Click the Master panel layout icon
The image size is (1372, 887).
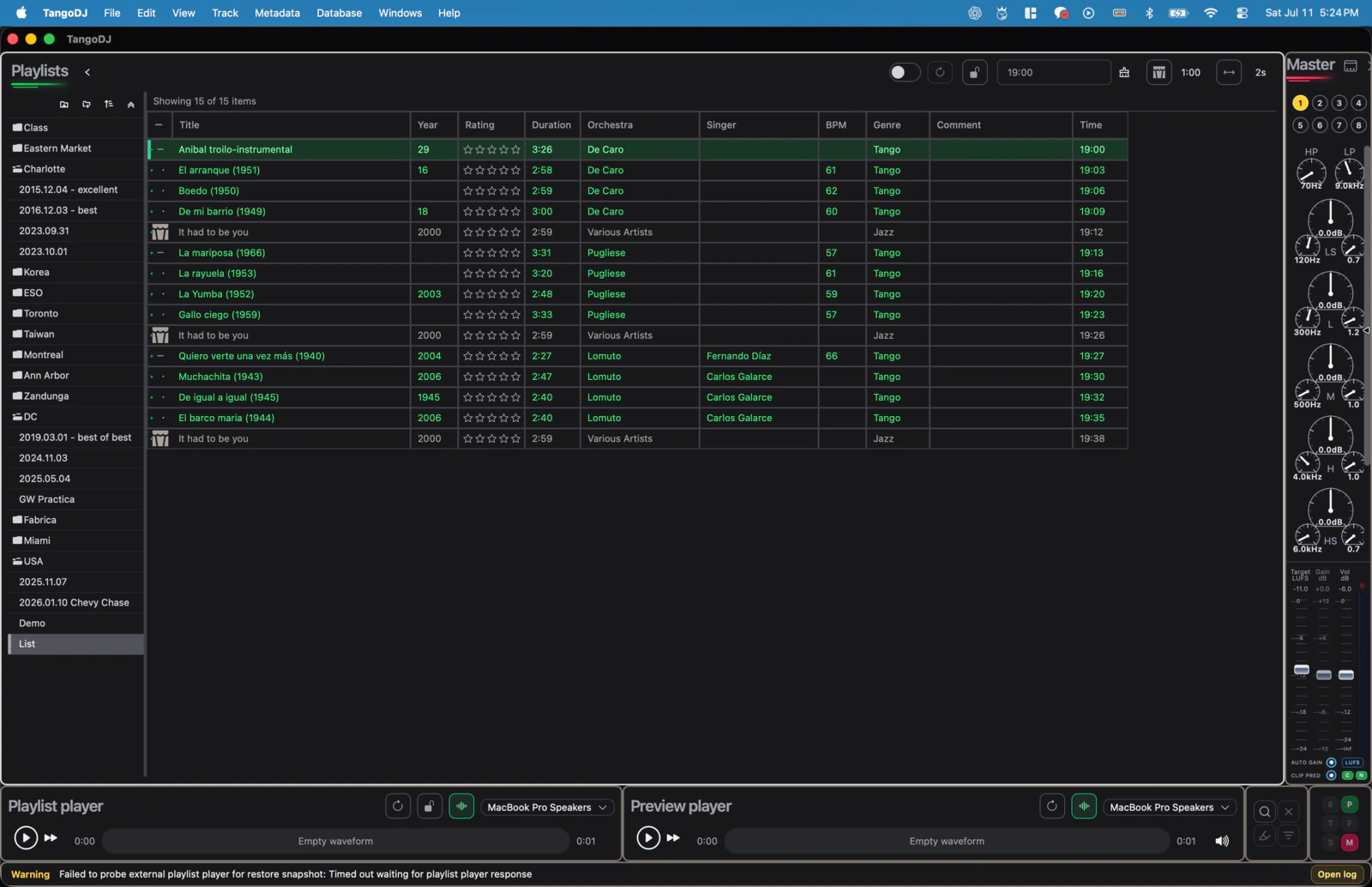[x=1351, y=66]
